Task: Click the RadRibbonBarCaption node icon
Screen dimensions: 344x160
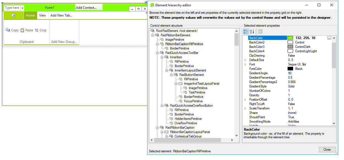Action: (162, 128)
